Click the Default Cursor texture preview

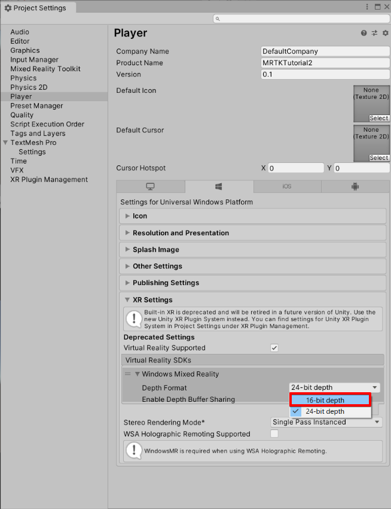click(x=371, y=143)
